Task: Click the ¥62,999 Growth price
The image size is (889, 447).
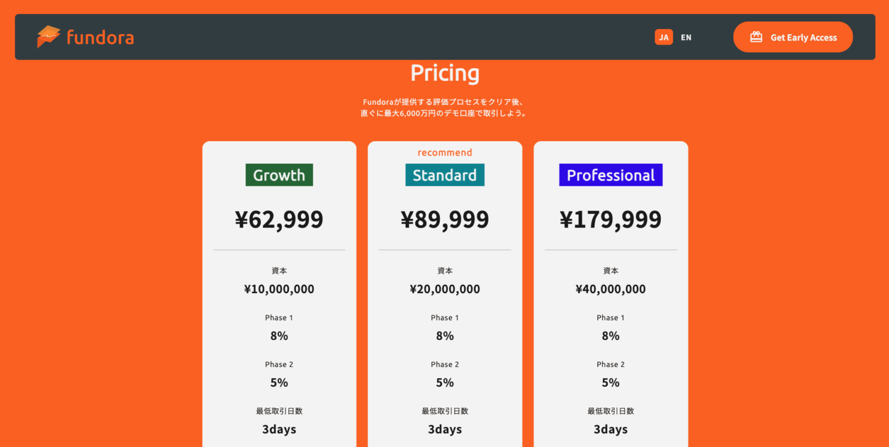Action: pos(279,219)
